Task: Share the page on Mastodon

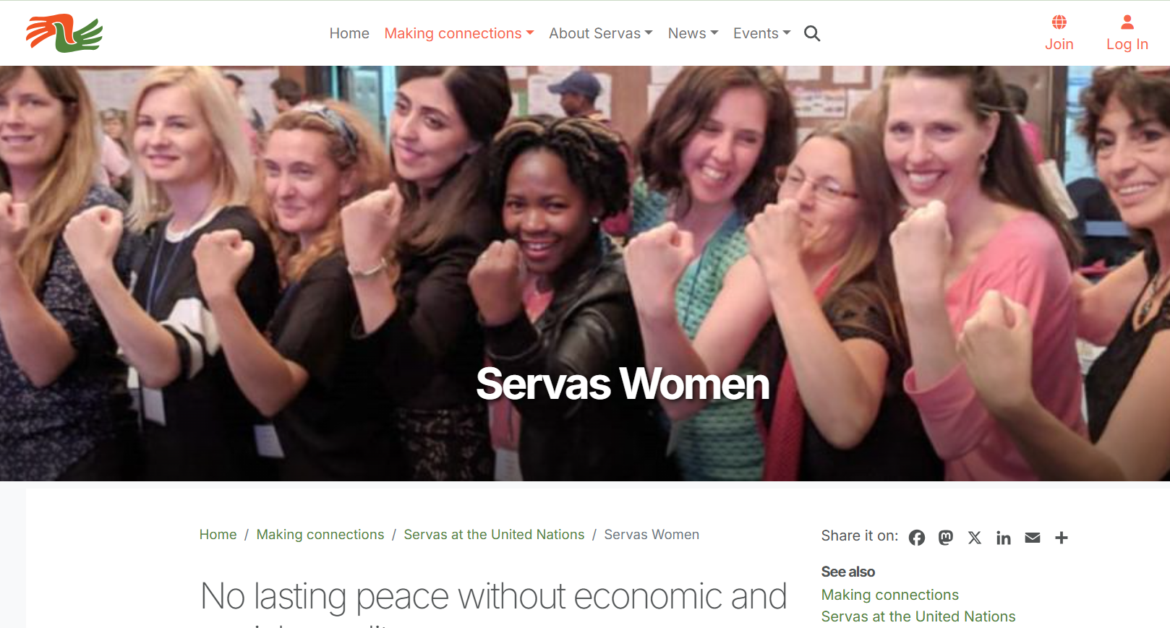Action: [946, 538]
